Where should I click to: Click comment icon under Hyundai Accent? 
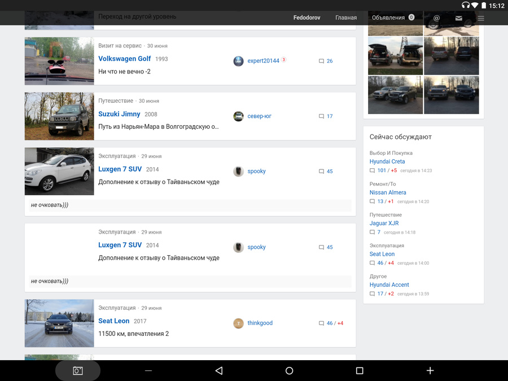click(x=373, y=294)
